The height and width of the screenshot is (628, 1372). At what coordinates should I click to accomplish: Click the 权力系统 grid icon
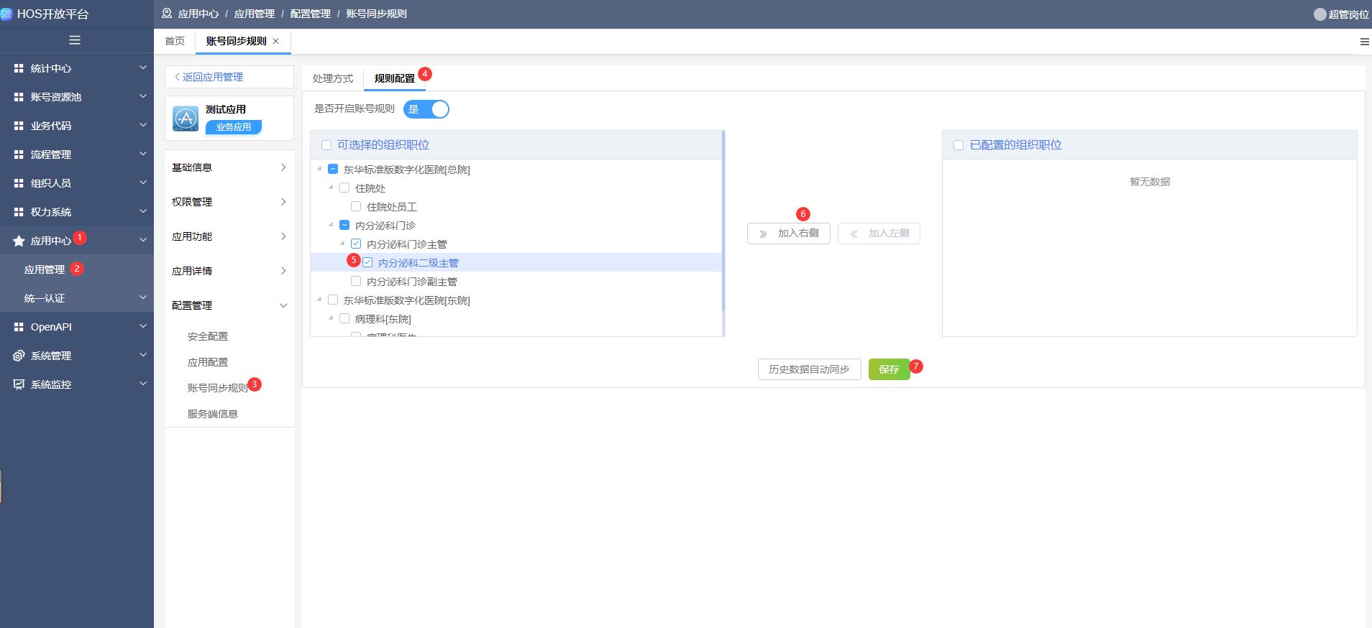coord(19,212)
